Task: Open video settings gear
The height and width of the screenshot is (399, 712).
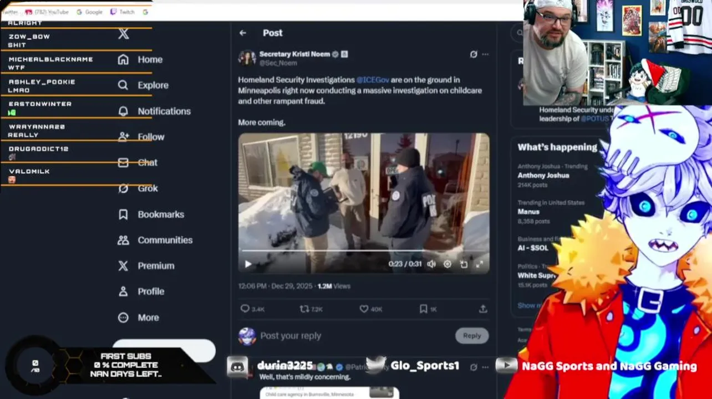Action: click(447, 264)
